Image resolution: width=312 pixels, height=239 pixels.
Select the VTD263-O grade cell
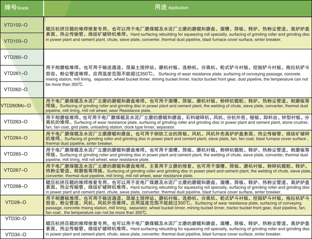[22, 122]
